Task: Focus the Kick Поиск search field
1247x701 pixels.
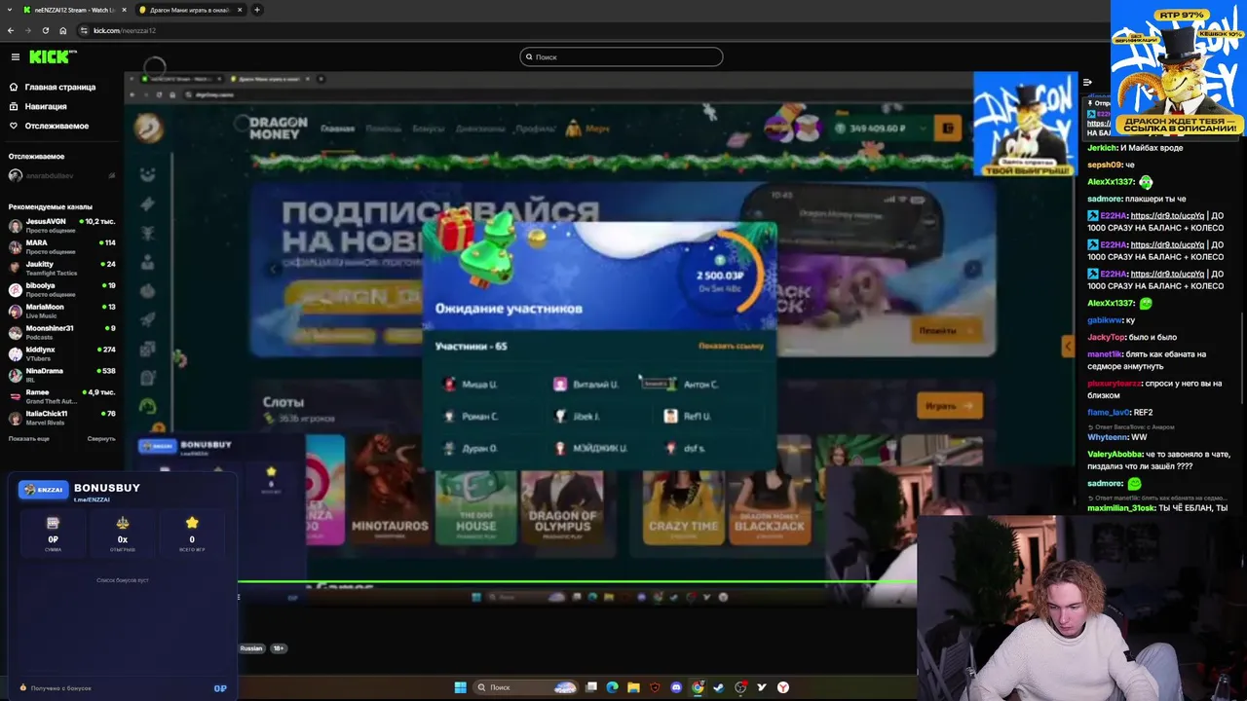Action: [x=622, y=56]
